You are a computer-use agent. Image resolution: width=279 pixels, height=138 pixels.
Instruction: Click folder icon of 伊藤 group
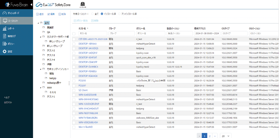43,64
